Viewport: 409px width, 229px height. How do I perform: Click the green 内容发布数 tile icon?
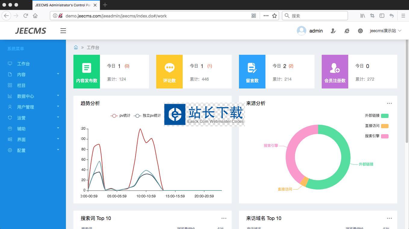[x=87, y=68]
